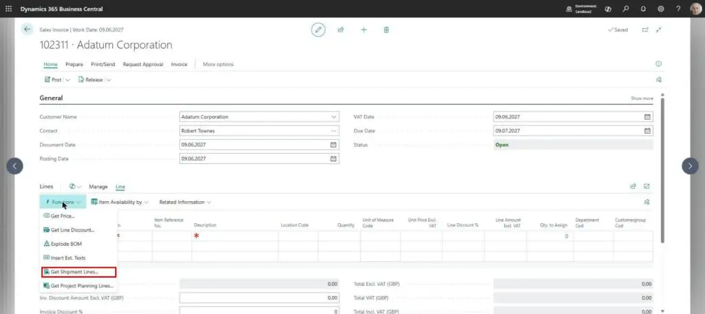Share the Lines section icon
This screenshot has height=314, width=705.
(x=633, y=186)
